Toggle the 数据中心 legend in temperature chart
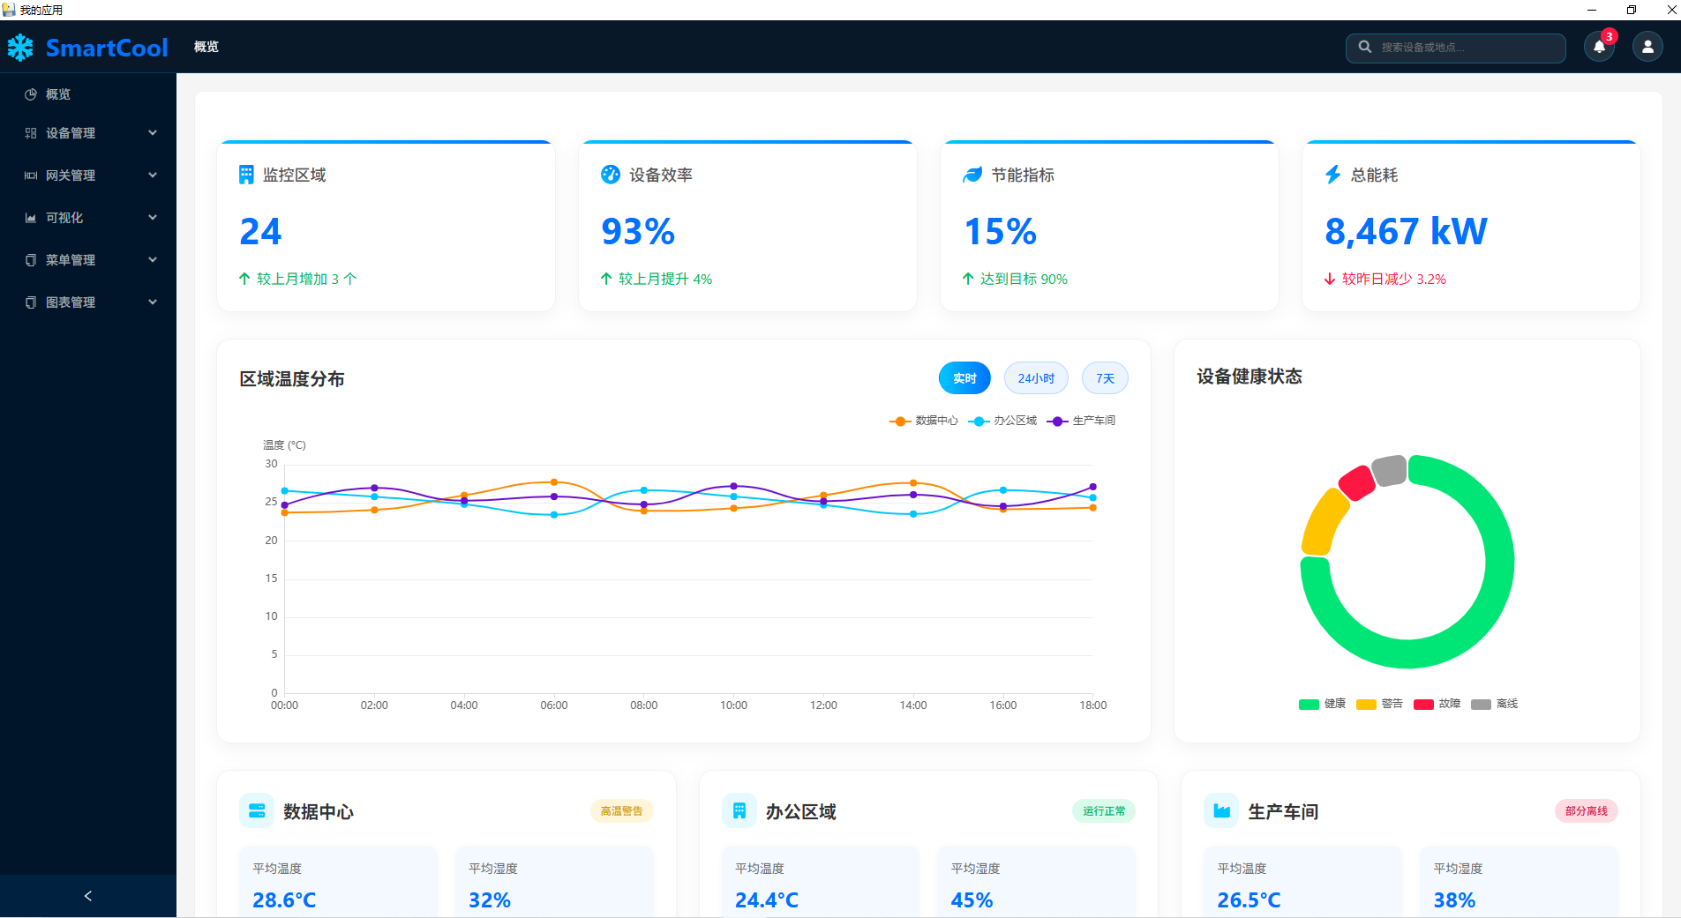Image resolution: width=1681 pixels, height=918 pixels. (923, 421)
